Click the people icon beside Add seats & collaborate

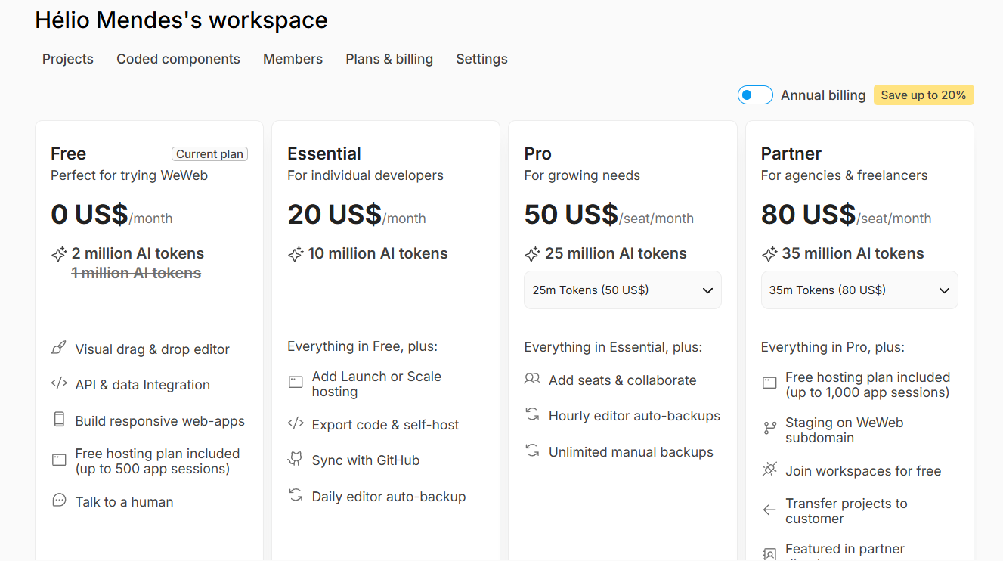(x=532, y=379)
